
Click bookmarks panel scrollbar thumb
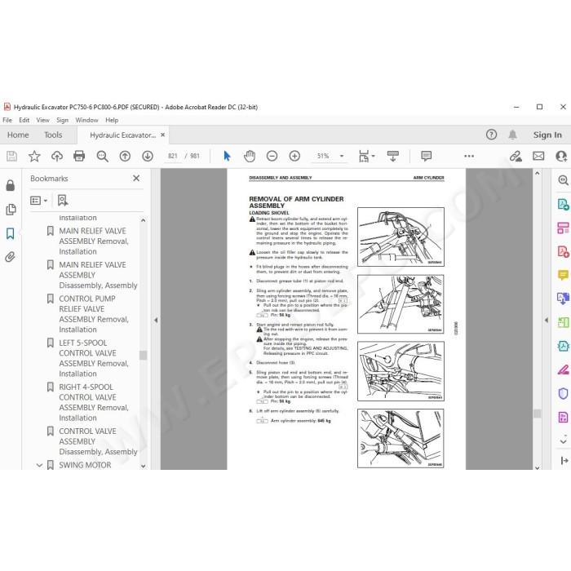(x=143, y=355)
